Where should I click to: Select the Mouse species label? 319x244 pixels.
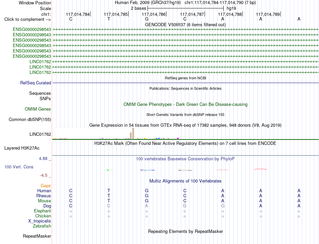44,201
